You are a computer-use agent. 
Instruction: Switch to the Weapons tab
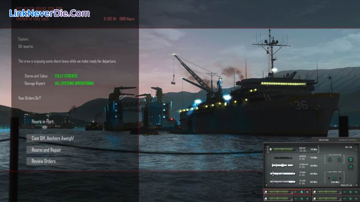click(x=324, y=140)
